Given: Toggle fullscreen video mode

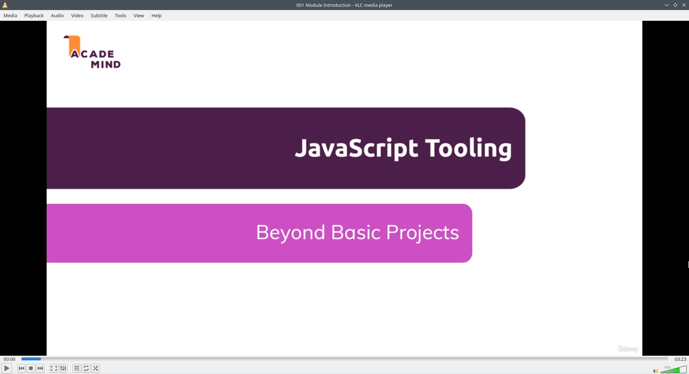Looking at the screenshot, I should [53, 368].
